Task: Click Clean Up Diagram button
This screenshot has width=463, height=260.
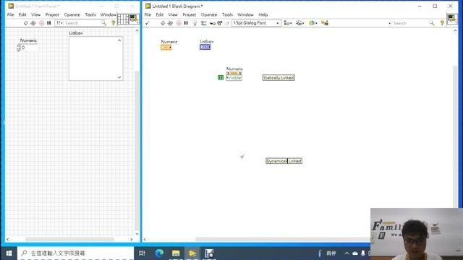Action: pyautogui.click(x=325, y=23)
